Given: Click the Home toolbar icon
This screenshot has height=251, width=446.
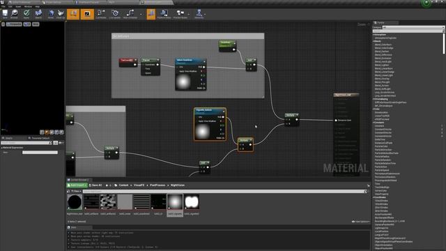Looking at the screenshot, I should click(x=51, y=14).
